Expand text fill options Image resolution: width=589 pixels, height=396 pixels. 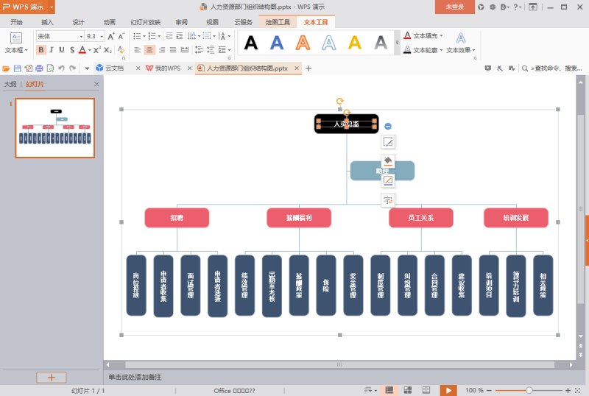point(441,35)
